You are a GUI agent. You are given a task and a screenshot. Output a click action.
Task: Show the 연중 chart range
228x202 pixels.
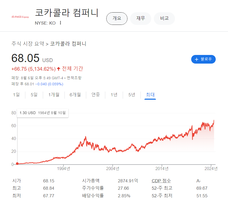click(x=96, y=95)
